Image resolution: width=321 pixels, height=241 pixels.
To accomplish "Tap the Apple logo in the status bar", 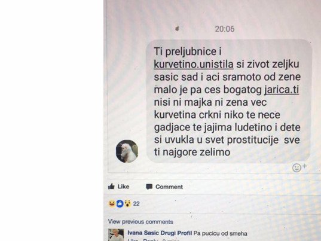I will click(x=178, y=29).
